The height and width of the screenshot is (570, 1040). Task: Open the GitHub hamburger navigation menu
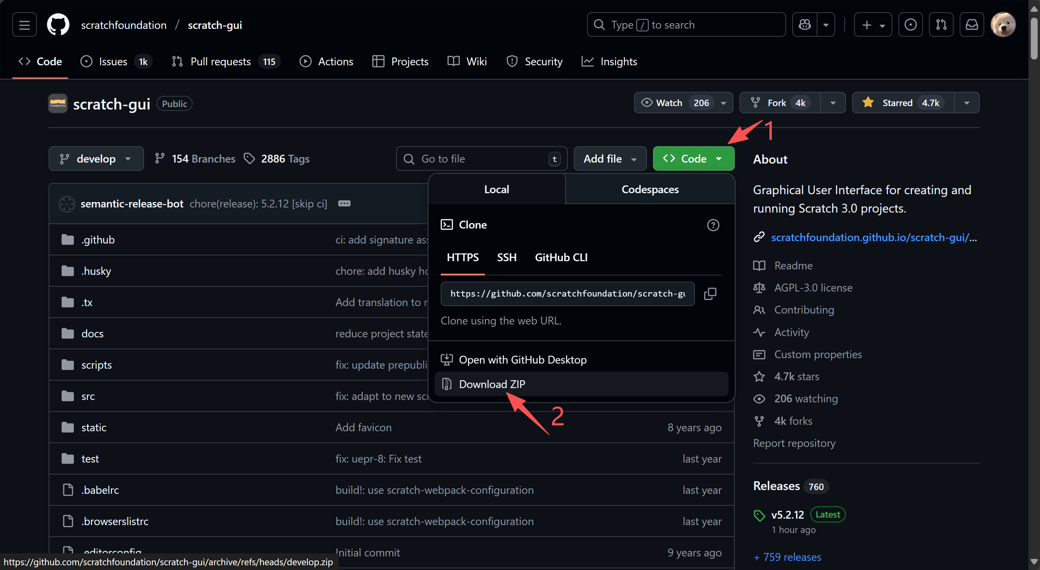(x=24, y=25)
